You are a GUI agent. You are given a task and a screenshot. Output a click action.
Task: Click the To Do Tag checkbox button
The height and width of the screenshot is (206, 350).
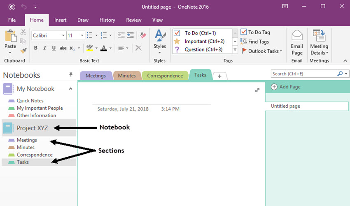pyautogui.click(x=255, y=32)
